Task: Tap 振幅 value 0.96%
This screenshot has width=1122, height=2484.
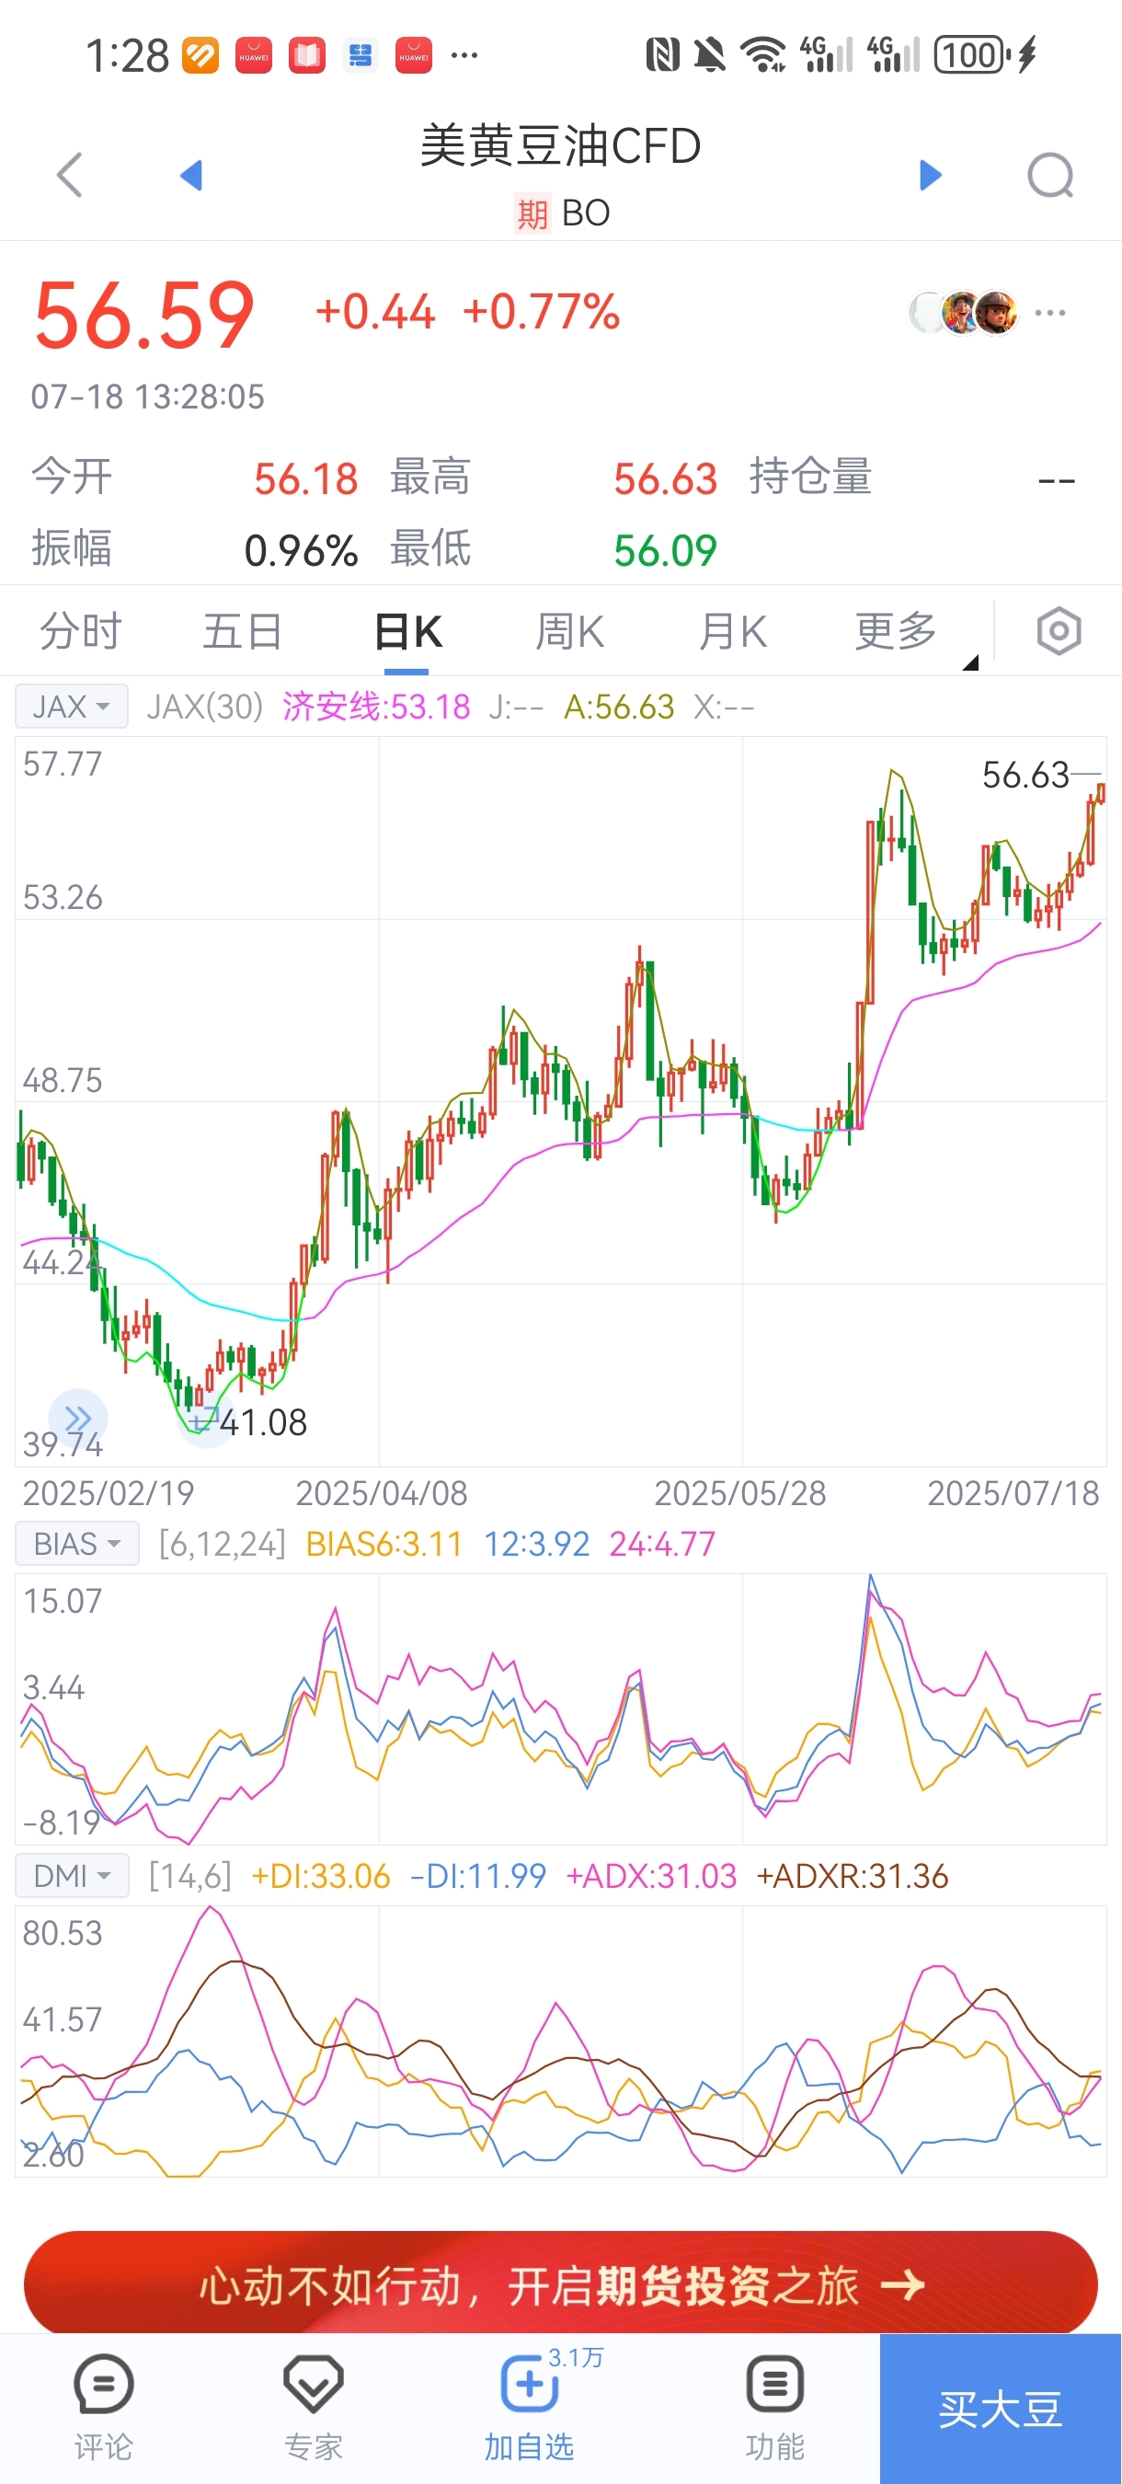Action: click(301, 550)
